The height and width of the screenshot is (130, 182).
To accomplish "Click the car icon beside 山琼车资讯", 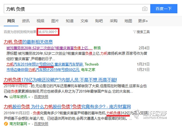I will click(6, 97).
